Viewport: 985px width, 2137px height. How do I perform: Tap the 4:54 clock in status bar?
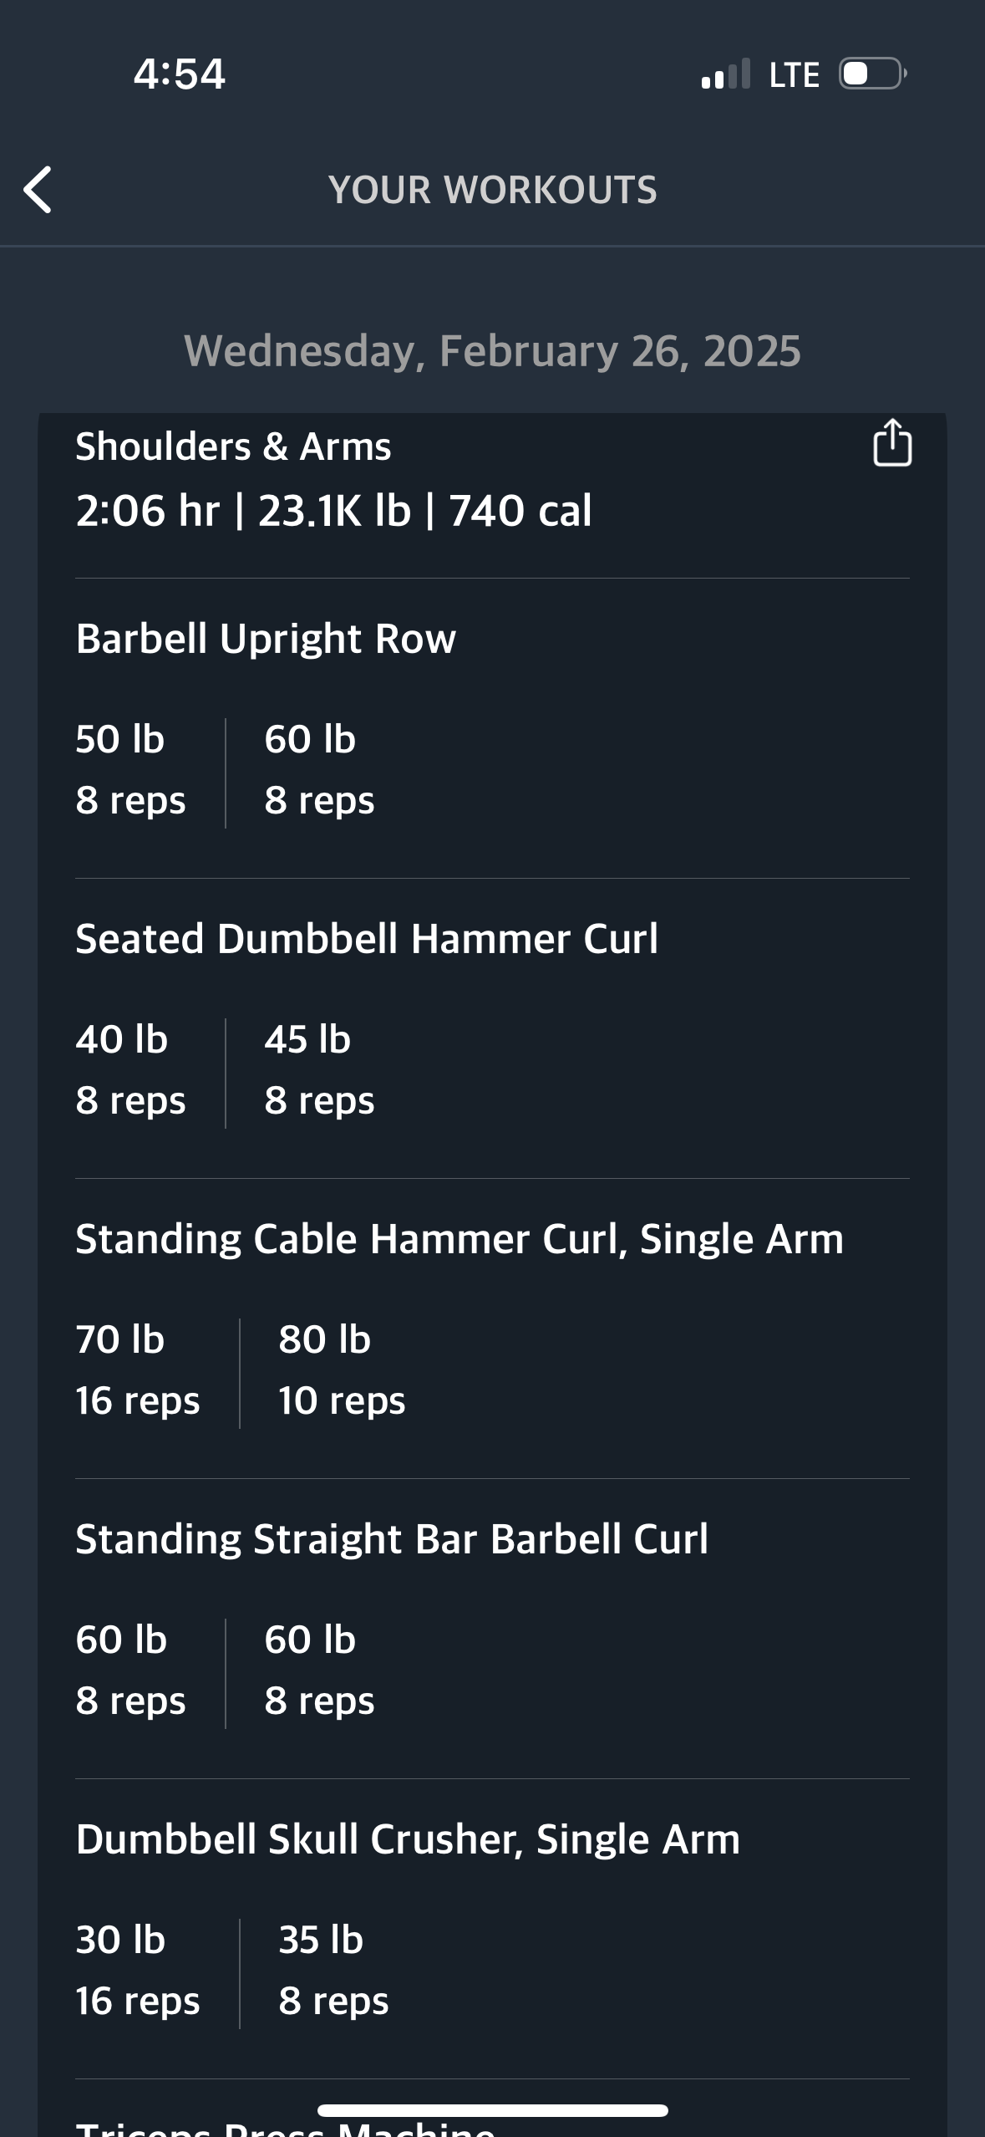coord(180,74)
